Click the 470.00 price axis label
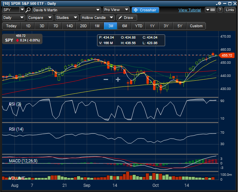The width and height of the screenshot is (238, 192). [x=226, y=37]
